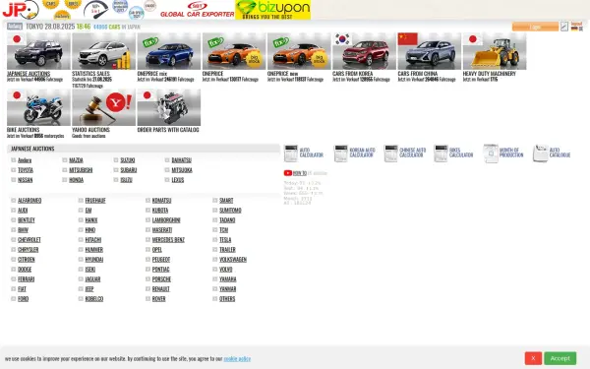Open the MITSUBISHI brand link
Screen dimensions: 590x369
(81, 170)
